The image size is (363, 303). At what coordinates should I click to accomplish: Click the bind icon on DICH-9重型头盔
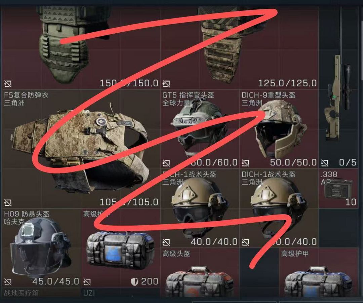[x=245, y=163]
